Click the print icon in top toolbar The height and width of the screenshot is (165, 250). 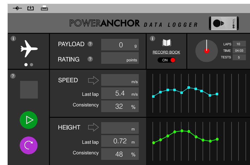click(x=44, y=8)
